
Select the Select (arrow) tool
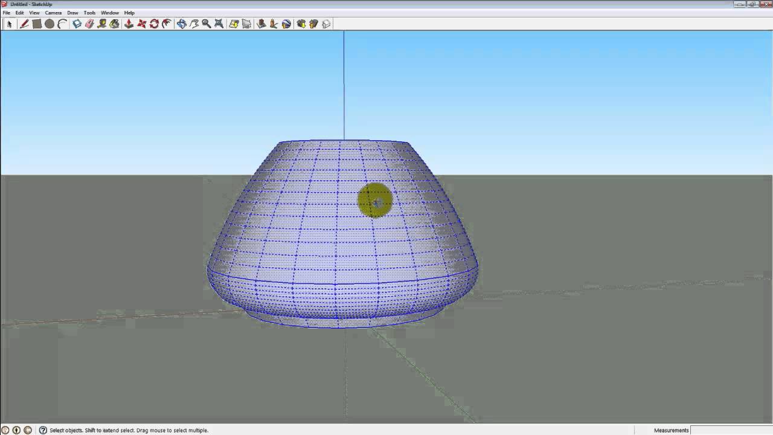10,24
